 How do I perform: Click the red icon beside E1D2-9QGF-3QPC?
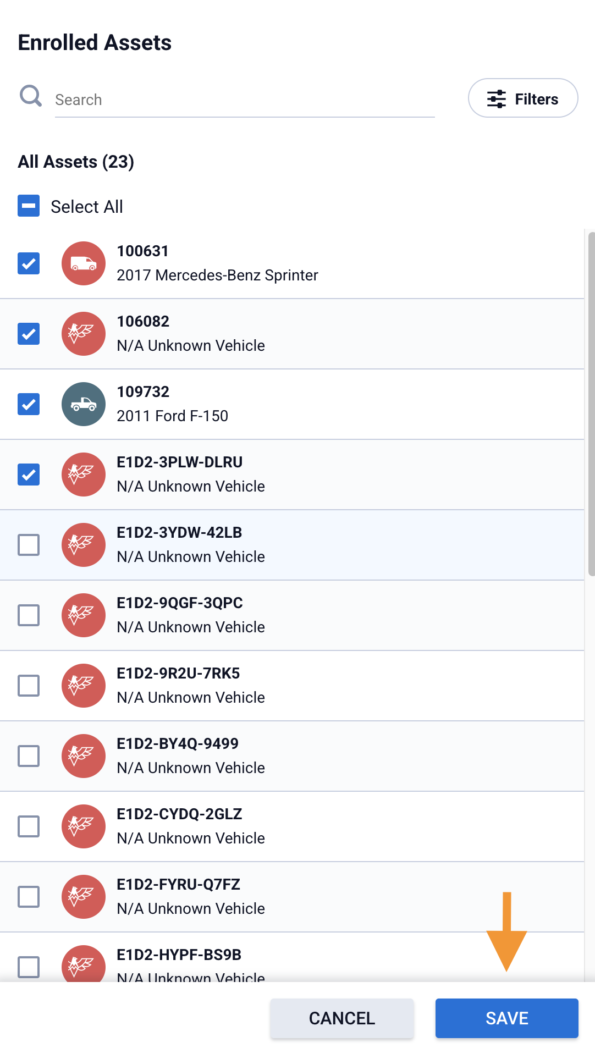83,615
